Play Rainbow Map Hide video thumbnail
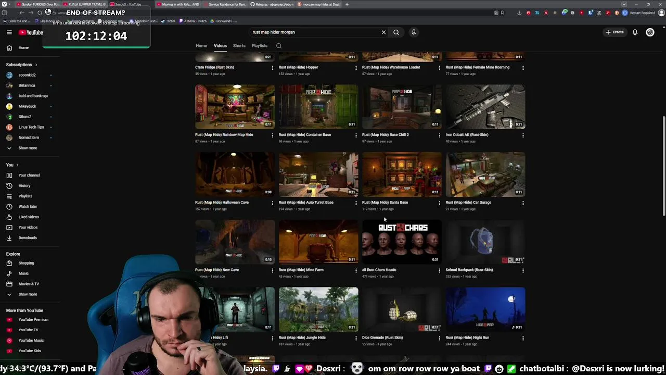This screenshot has width=666, height=375. click(x=235, y=106)
